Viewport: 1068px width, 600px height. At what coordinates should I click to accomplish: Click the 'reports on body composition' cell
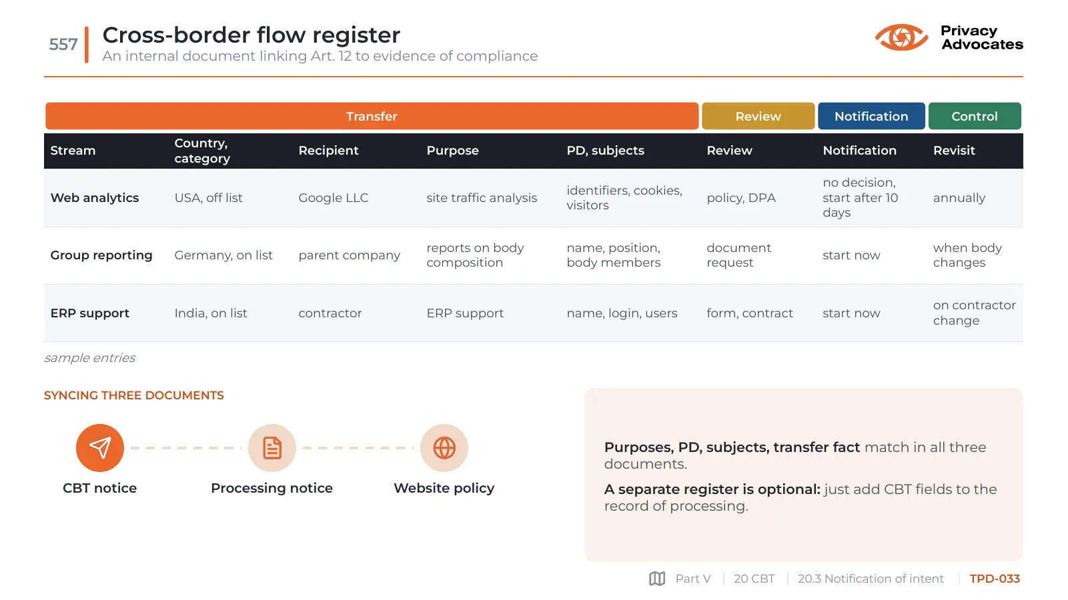[475, 255]
